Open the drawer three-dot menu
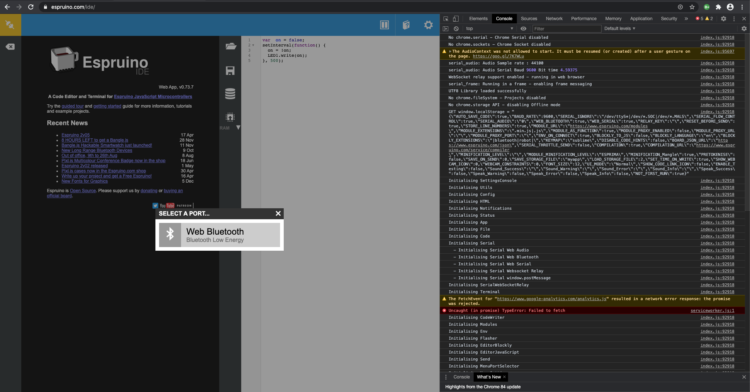This screenshot has height=392, width=750. [446, 377]
